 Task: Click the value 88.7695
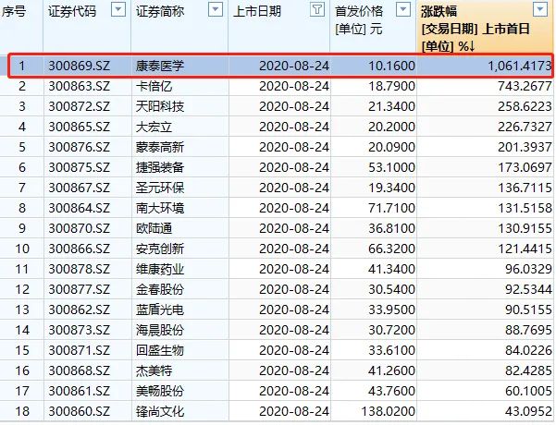point(528,330)
